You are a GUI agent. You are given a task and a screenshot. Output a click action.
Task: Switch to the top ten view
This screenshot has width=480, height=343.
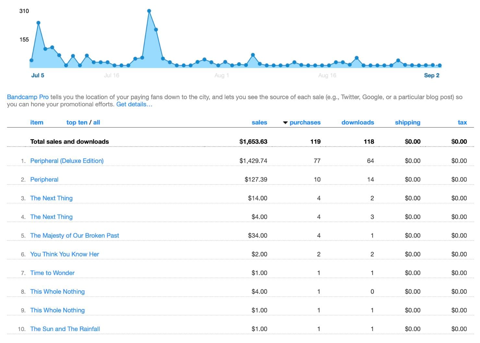77,123
